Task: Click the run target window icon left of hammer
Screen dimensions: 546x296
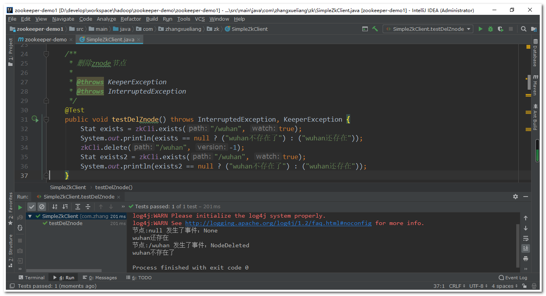Action: tap(365, 29)
